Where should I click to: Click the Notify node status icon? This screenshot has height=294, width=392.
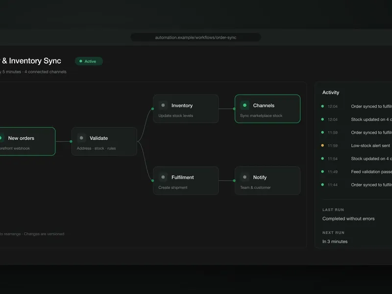(x=245, y=177)
